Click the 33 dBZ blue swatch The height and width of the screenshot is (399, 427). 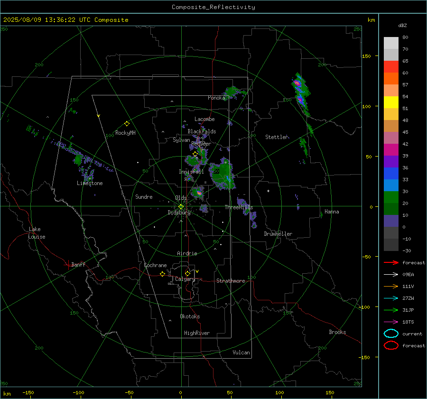[x=391, y=174]
